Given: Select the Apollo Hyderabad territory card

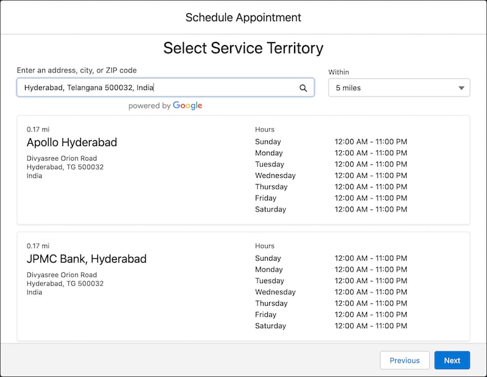Looking at the screenshot, I should tap(243, 170).
